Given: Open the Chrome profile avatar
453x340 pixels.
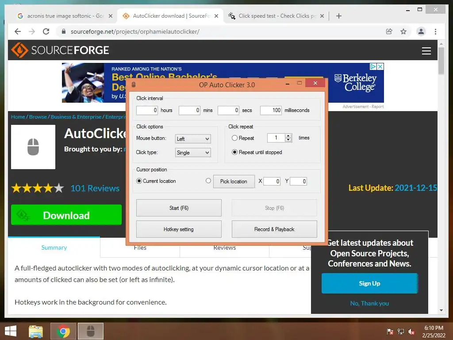Looking at the screenshot, I should 421,31.
